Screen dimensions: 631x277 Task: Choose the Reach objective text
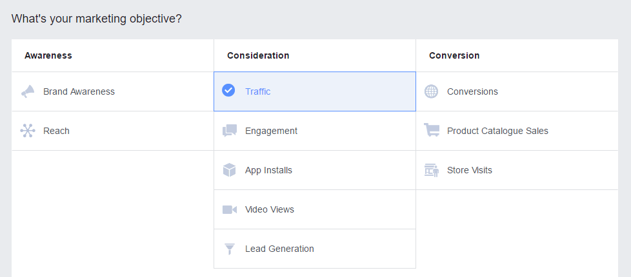56,131
